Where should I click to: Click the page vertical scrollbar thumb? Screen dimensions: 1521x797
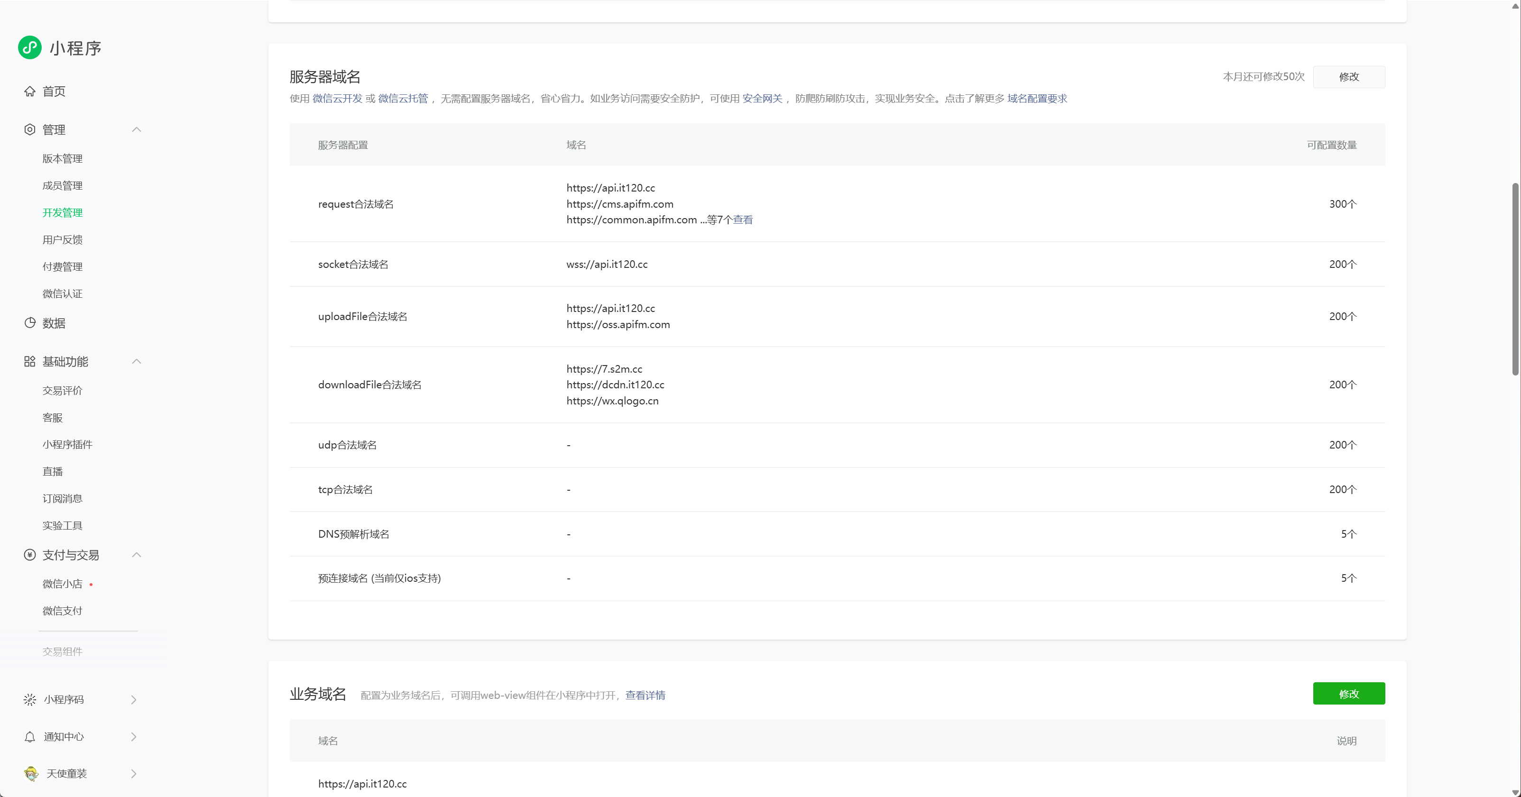tap(1515, 279)
